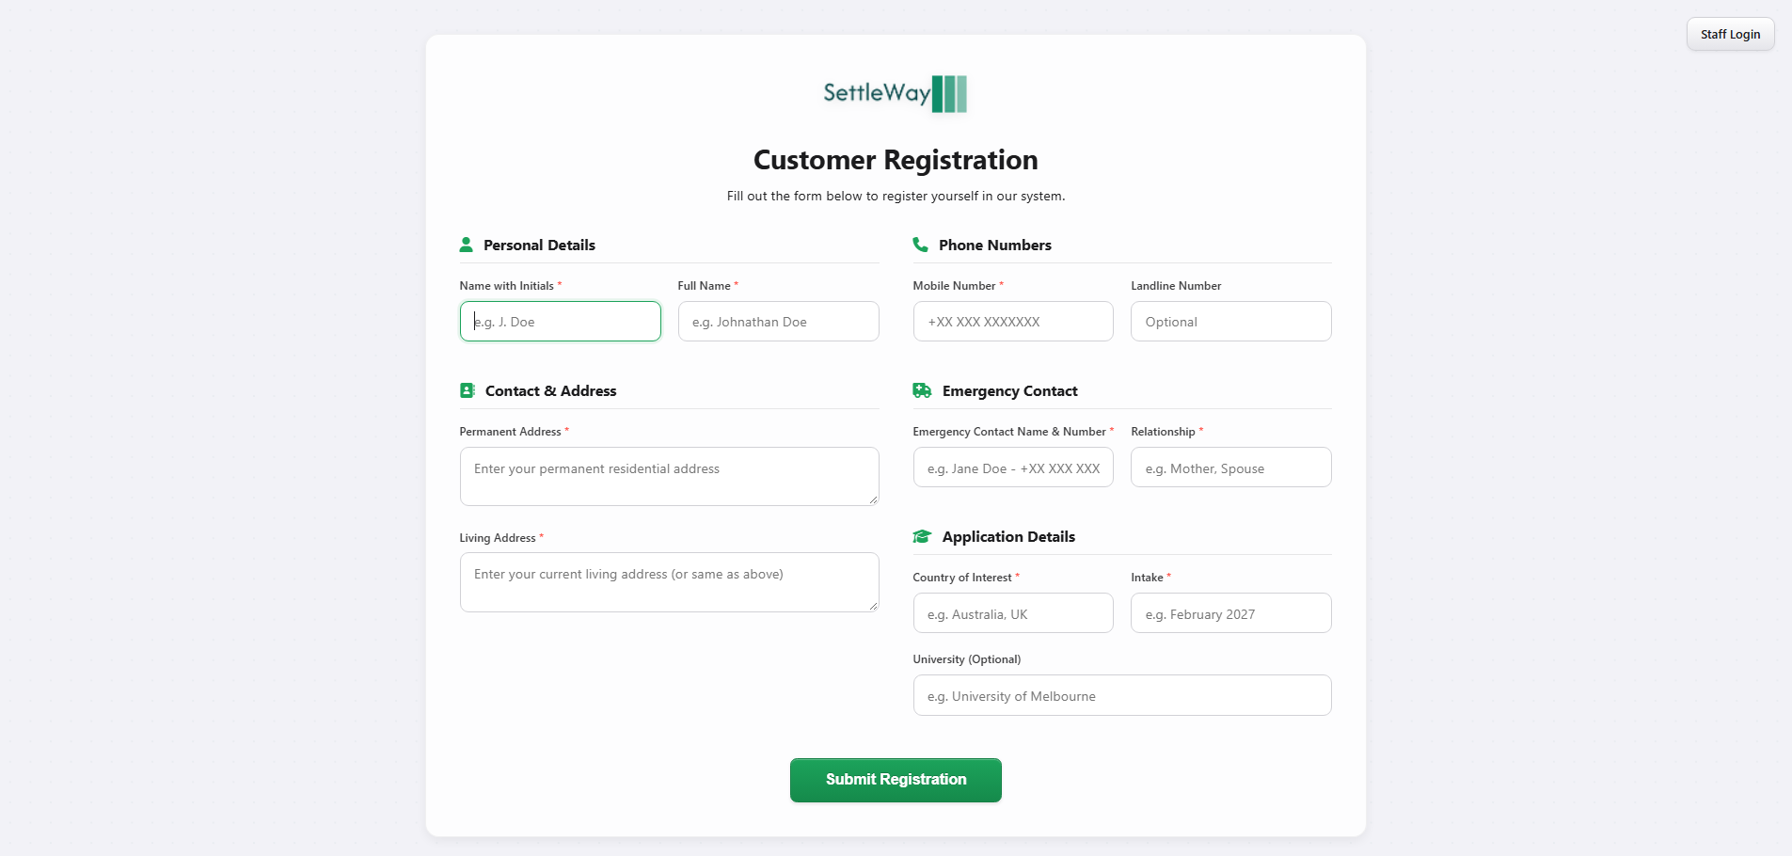
Task: Click the Emergency Contact ambulance icon
Action: (922, 390)
